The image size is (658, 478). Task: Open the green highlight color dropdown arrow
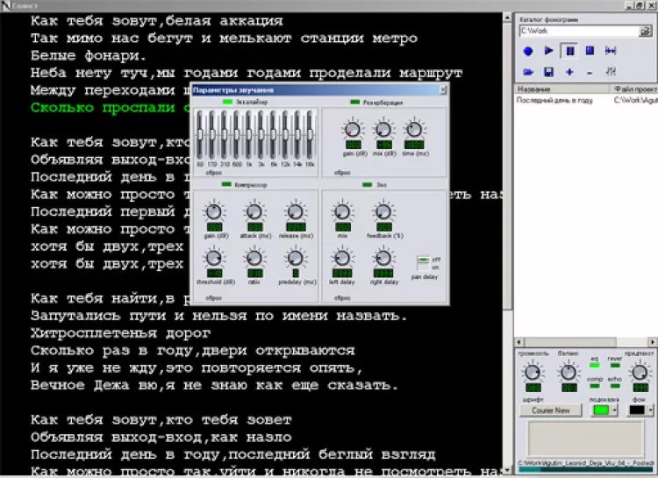(x=614, y=410)
